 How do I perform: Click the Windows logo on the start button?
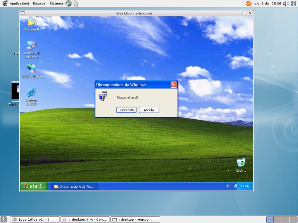(26, 186)
